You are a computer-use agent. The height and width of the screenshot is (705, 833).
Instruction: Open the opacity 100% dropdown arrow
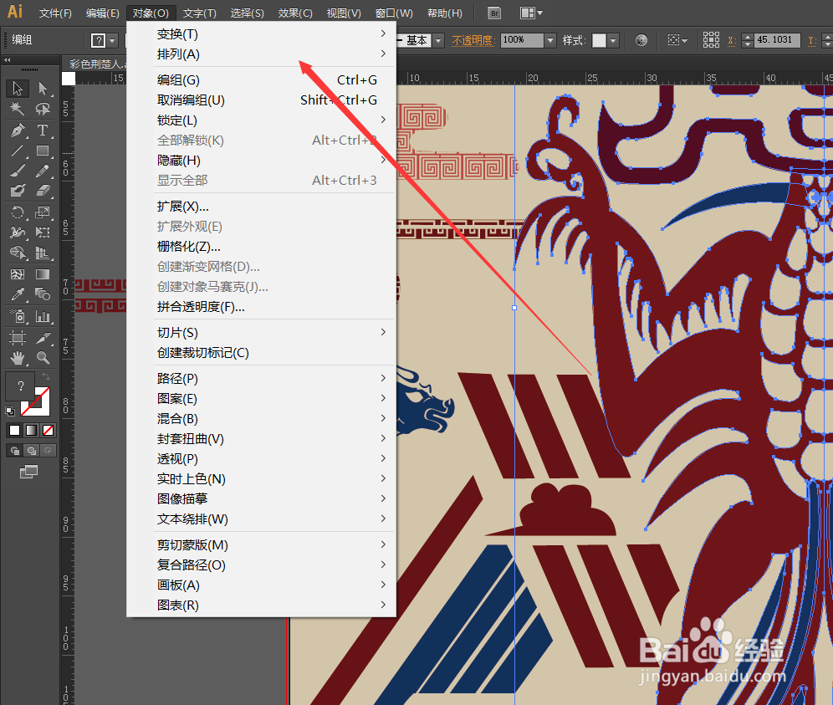click(x=550, y=40)
